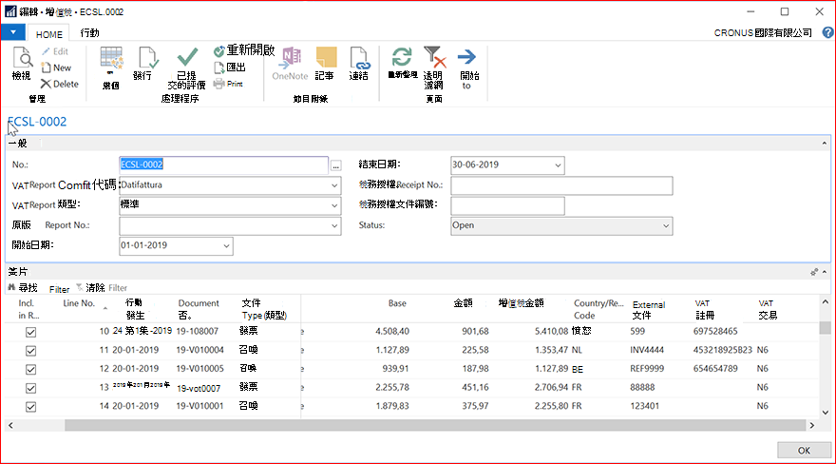Open the 開始日期 date picker dropdown
The height and width of the screenshot is (464, 836).
click(x=226, y=246)
